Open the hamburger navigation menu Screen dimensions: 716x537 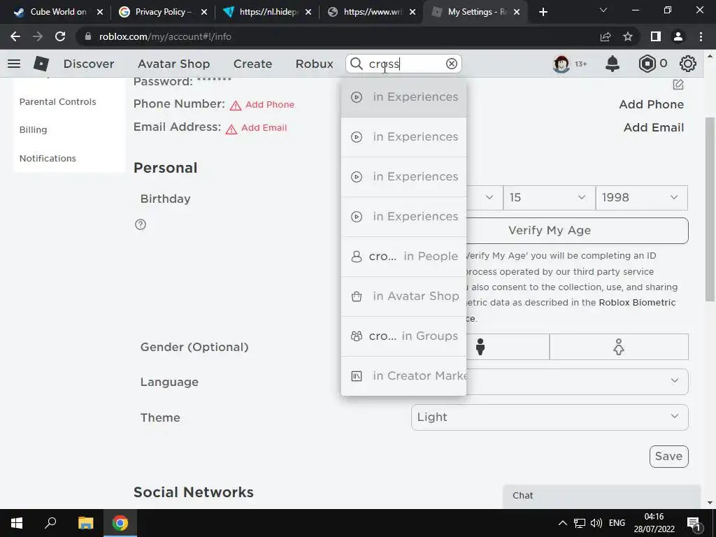point(14,64)
